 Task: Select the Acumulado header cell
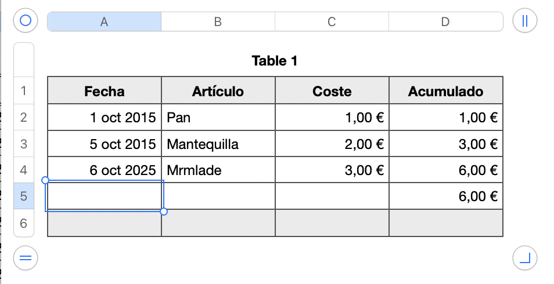point(445,91)
